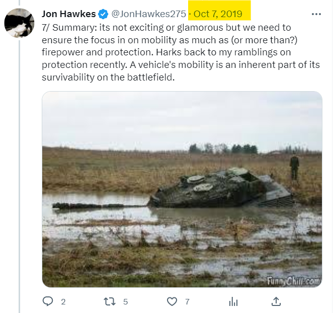Click the soldier standing in the photo
333x313 pixels.
294,166
